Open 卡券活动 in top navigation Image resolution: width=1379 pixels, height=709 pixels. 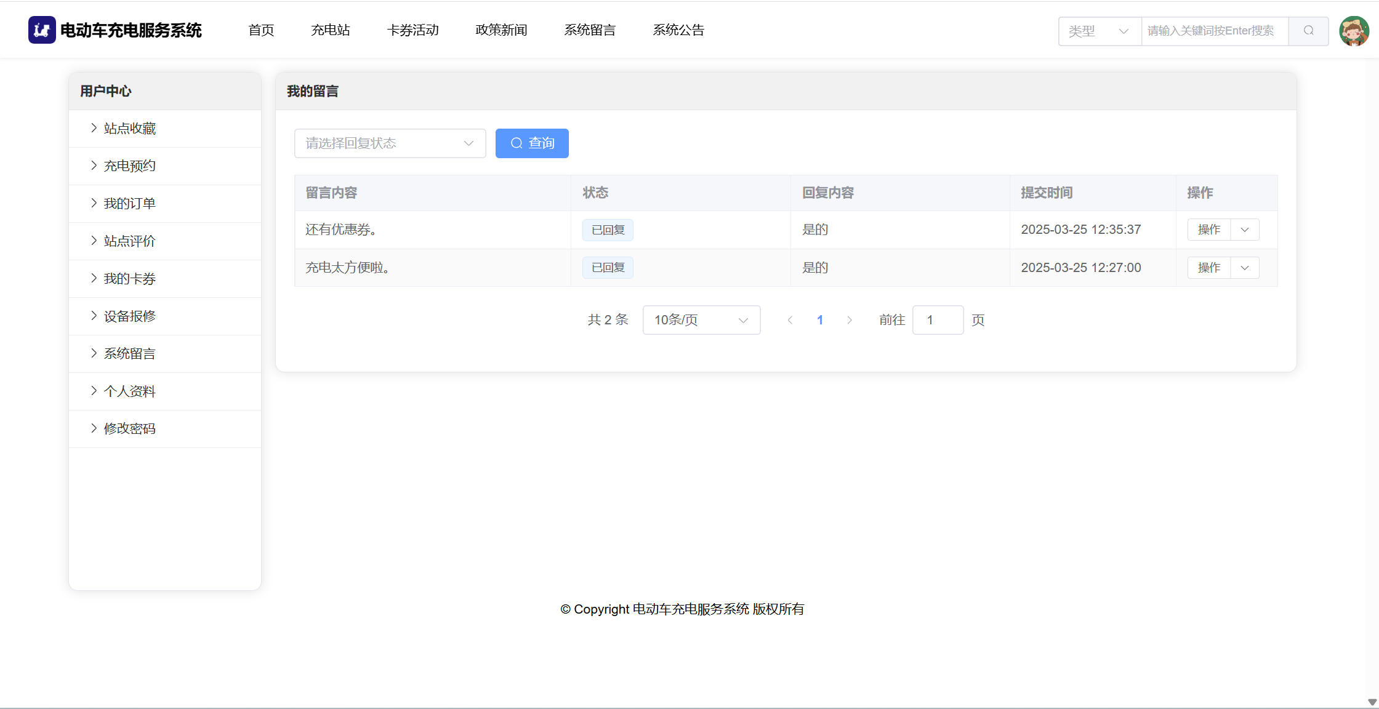click(412, 30)
